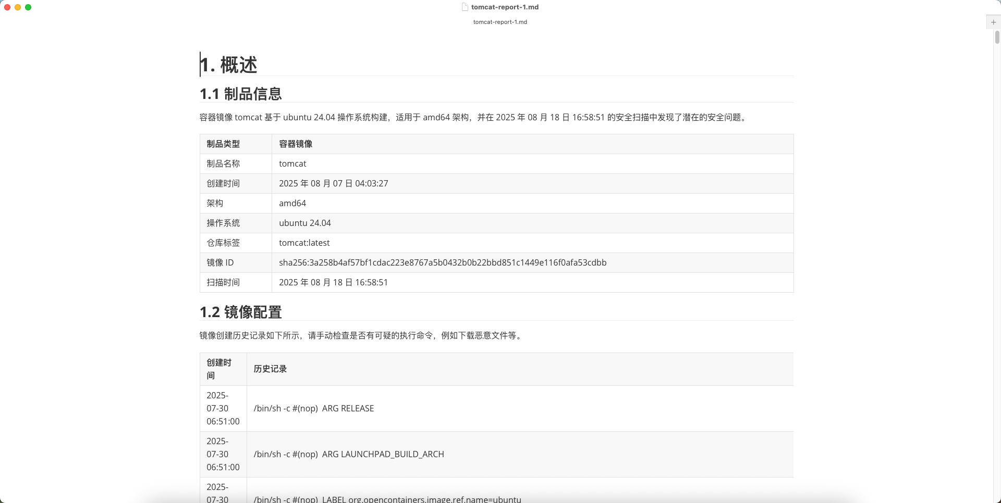The image size is (1001, 503).
Task: Click the "创建时间" column header in the history table
Action: 223,369
